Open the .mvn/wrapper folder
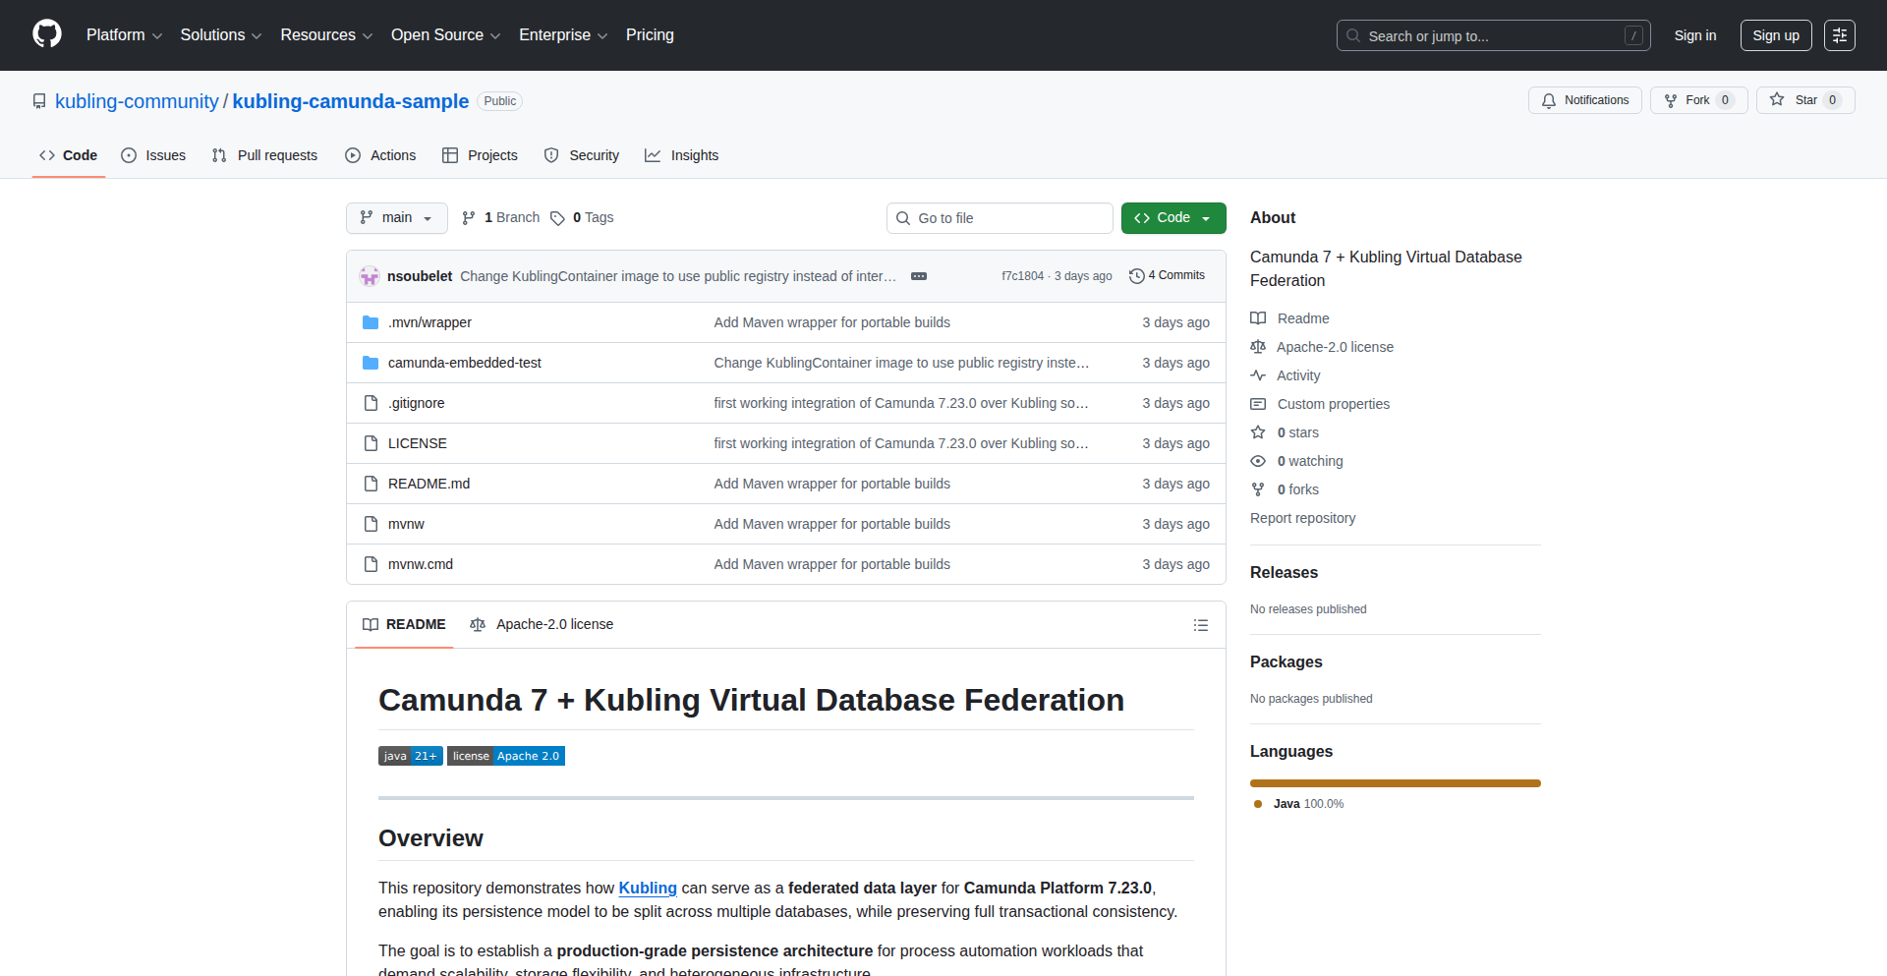This screenshot has width=1887, height=976. 429,322
